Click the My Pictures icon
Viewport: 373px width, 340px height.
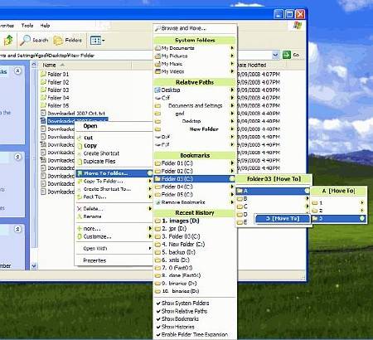157,56
